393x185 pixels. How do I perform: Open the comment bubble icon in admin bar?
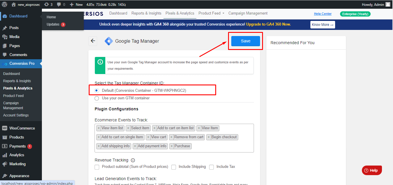coord(61,5)
